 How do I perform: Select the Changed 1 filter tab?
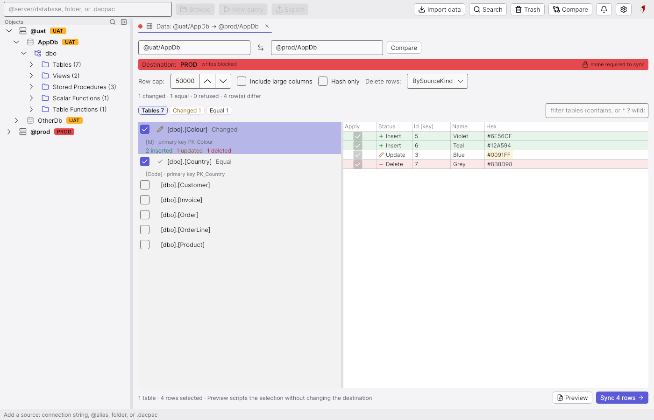coord(187,111)
